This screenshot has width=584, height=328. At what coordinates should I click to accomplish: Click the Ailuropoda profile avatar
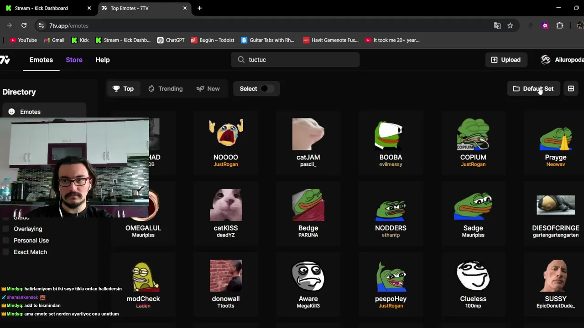click(x=546, y=60)
